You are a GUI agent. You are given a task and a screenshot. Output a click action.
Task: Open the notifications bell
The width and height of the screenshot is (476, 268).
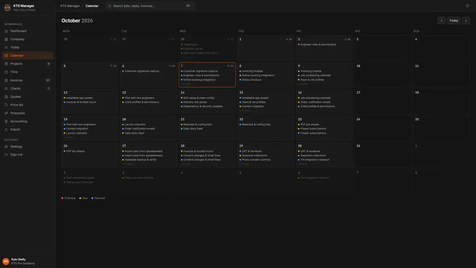pyautogui.click(x=467, y=6)
